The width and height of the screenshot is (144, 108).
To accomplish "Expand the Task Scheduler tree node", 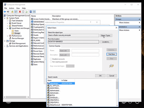I will pos(7,21).
